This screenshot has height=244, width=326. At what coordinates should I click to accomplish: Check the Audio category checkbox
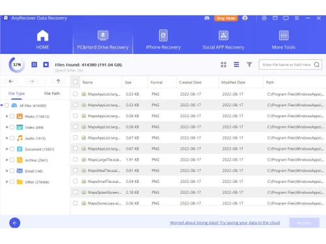click(x=12, y=138)
